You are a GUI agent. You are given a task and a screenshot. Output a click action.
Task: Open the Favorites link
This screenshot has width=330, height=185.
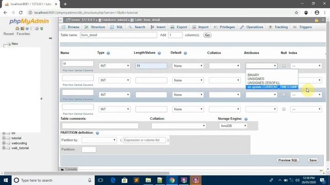[23, 34]
